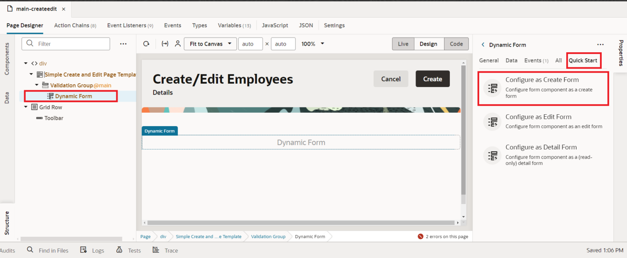
Task: Open the Trace panel
Action: [171, 250]
